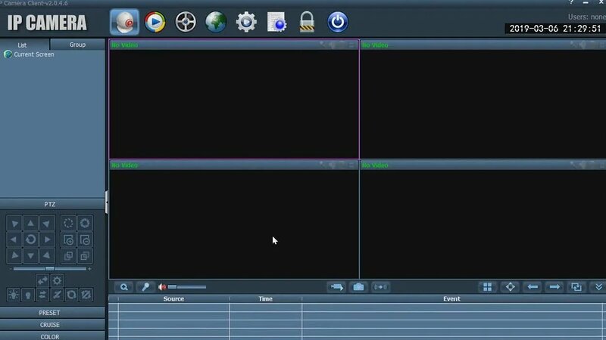This screenshot has height=340, width=606.
Task: Open the log document icon
Action: coord(276,22)
